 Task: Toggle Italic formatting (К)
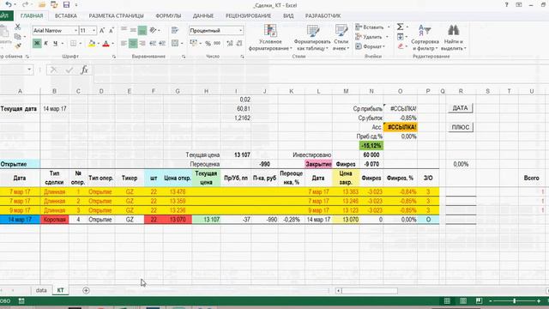pyautogui.click(x=45, y=44)
